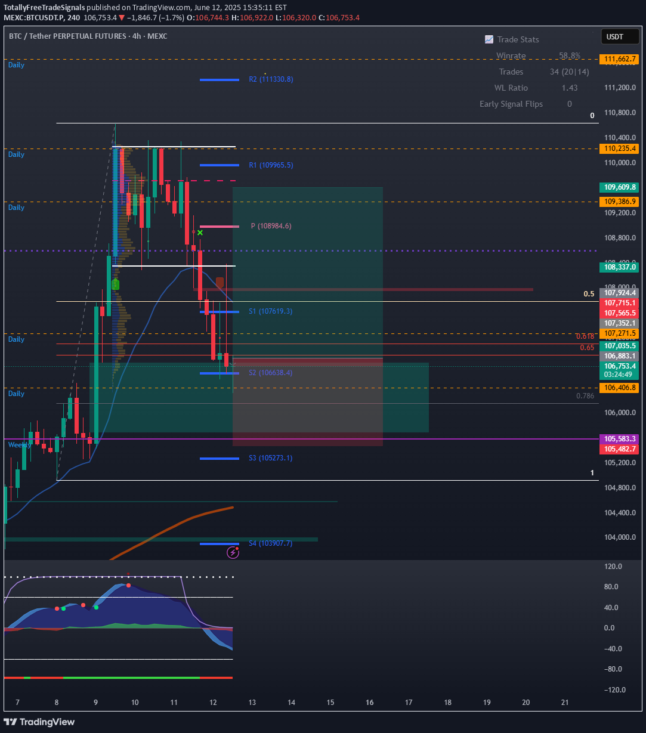Click the 21 date label on time axis

coord(565,703)
